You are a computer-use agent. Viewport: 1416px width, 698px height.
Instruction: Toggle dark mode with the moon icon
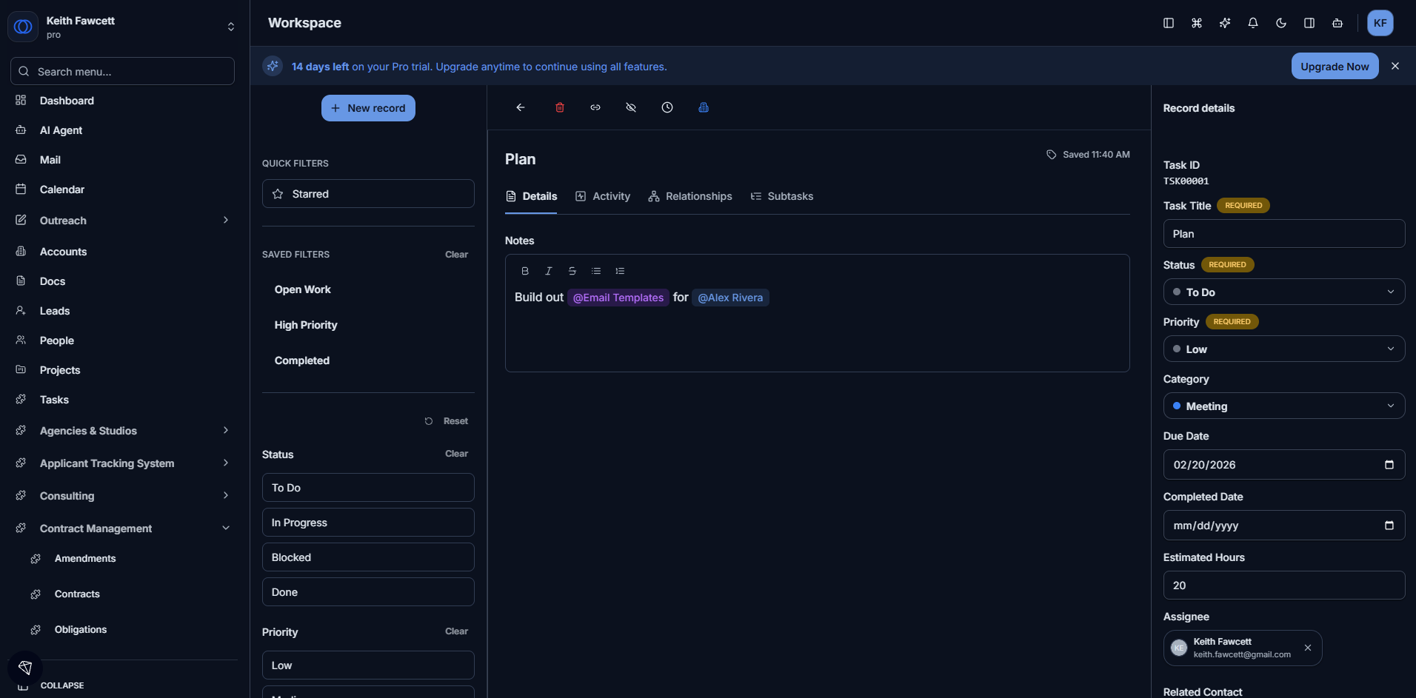1280,23
